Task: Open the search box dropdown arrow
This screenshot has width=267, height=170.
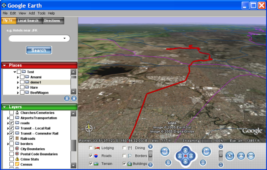Action: (x=65, y=38)
